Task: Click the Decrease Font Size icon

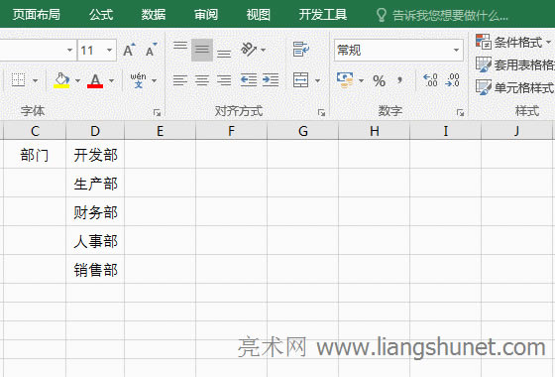Action: pos(152,50)
